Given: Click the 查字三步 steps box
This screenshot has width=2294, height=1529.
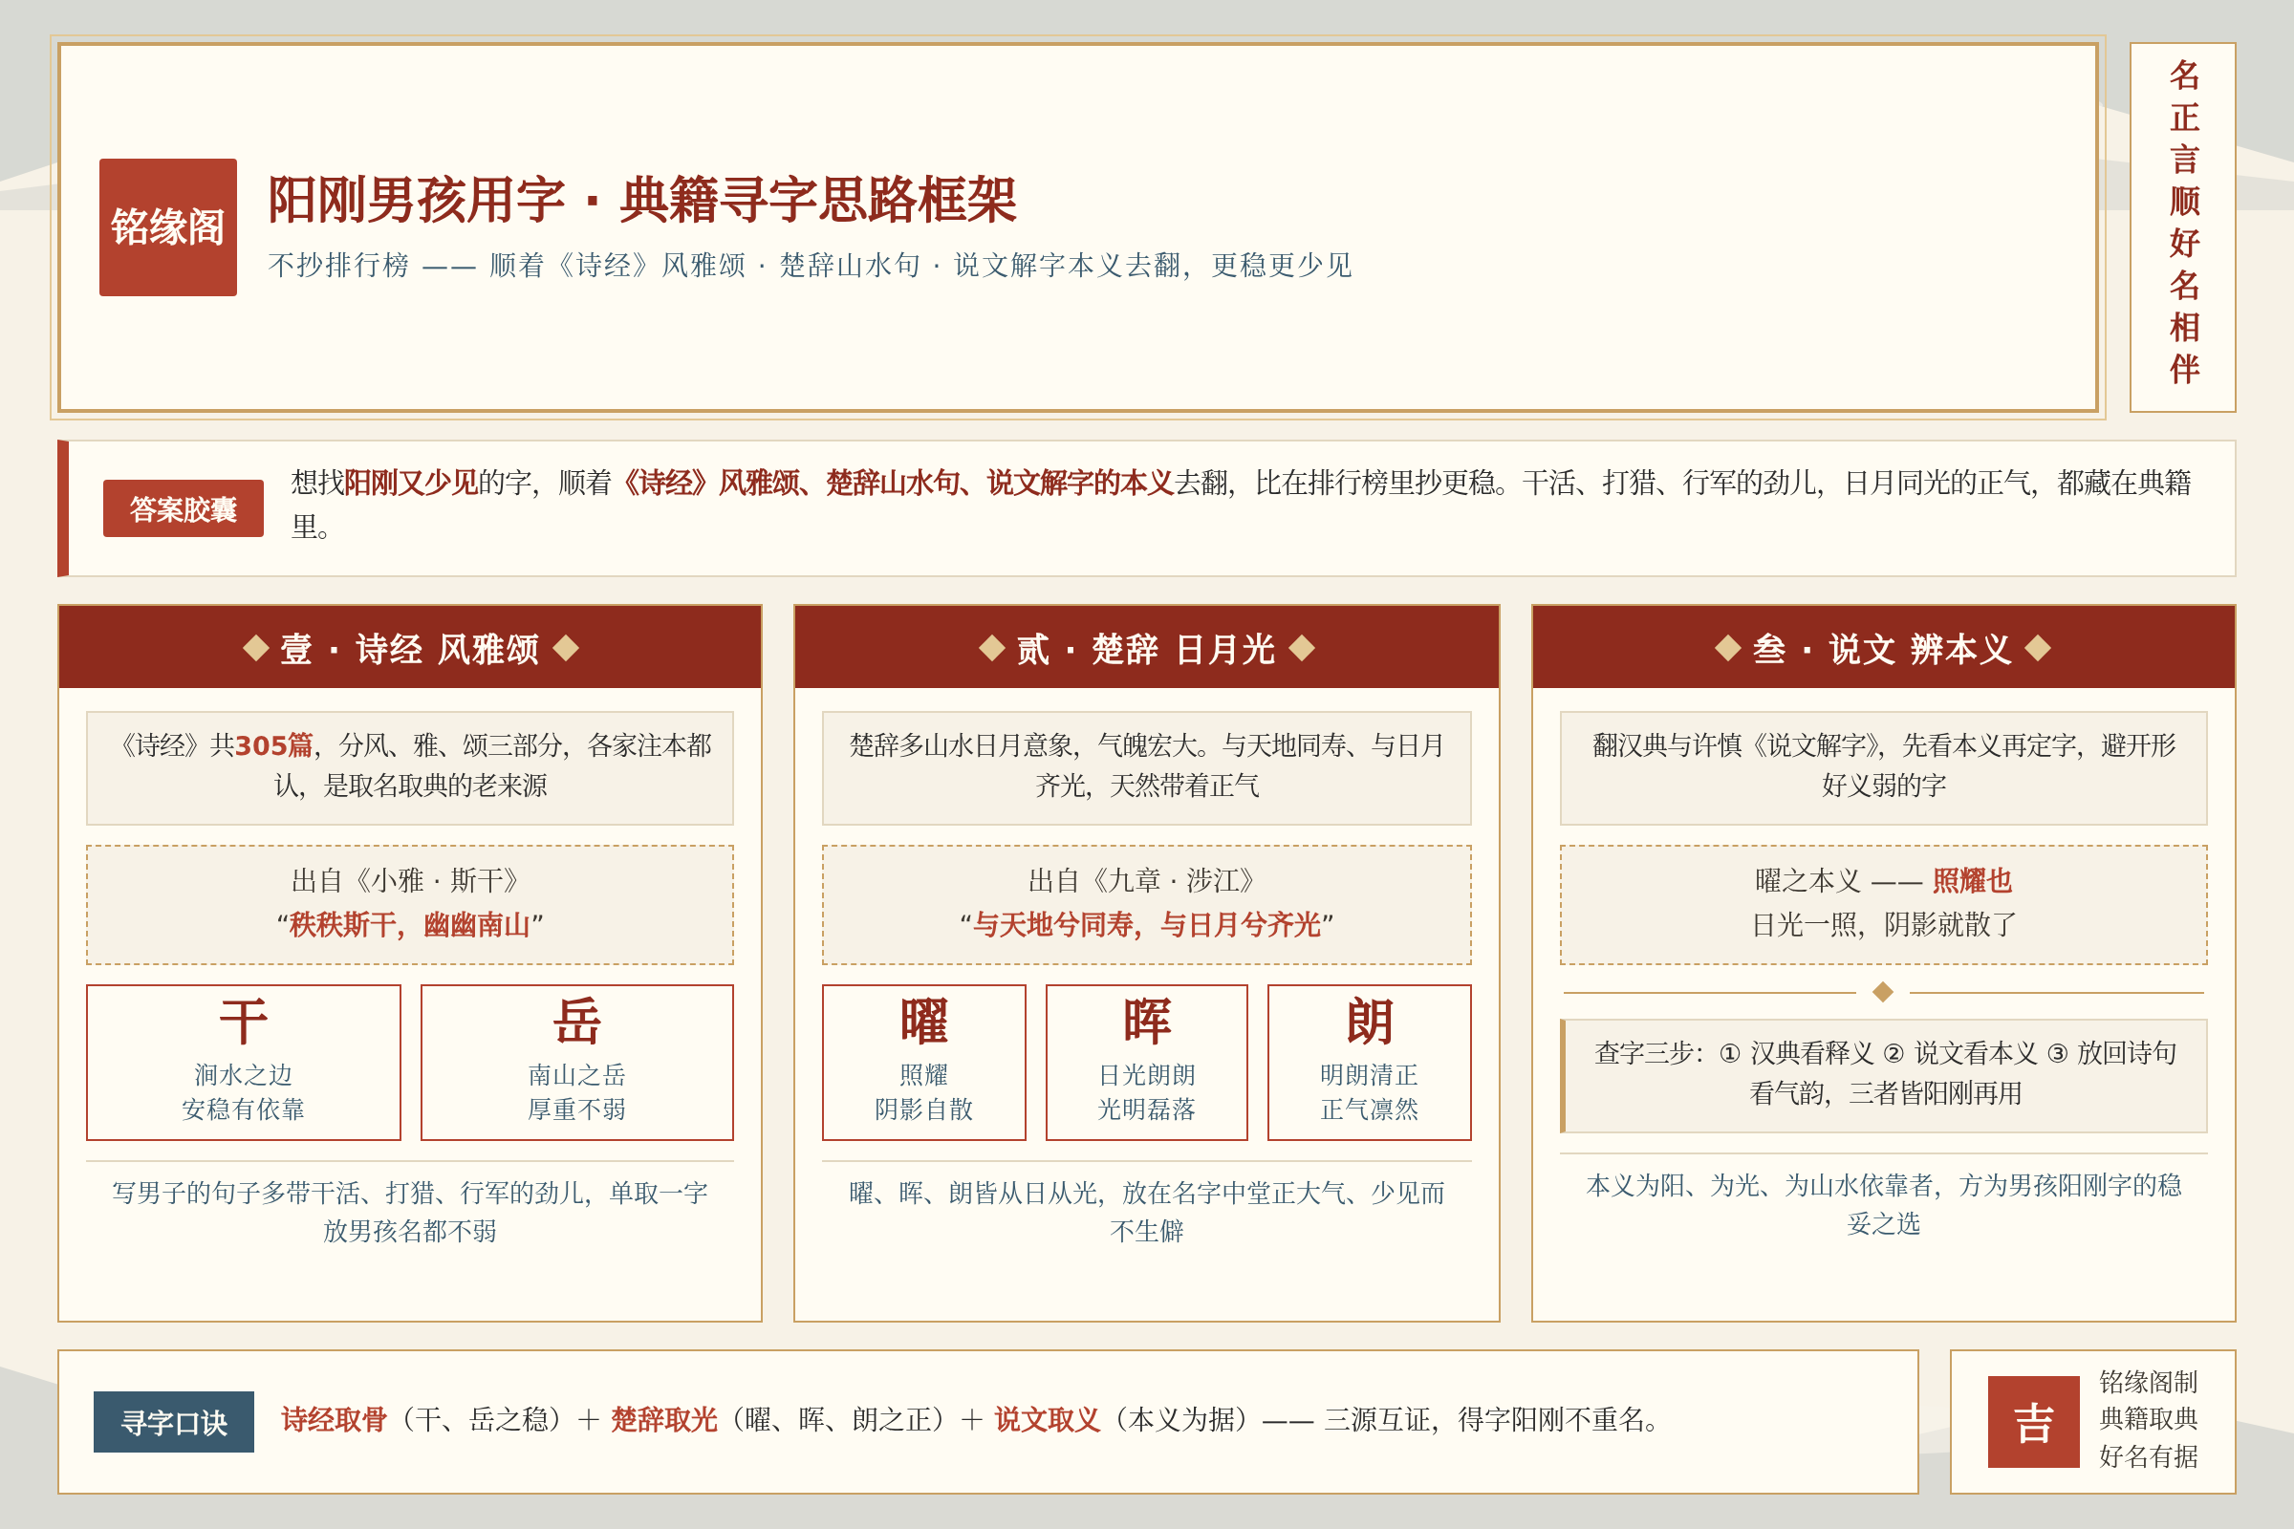Looking at the screenshot, I should (1883, 1076).
